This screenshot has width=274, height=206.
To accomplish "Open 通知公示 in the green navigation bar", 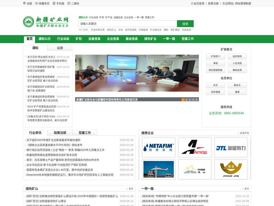I will point(45,39).
